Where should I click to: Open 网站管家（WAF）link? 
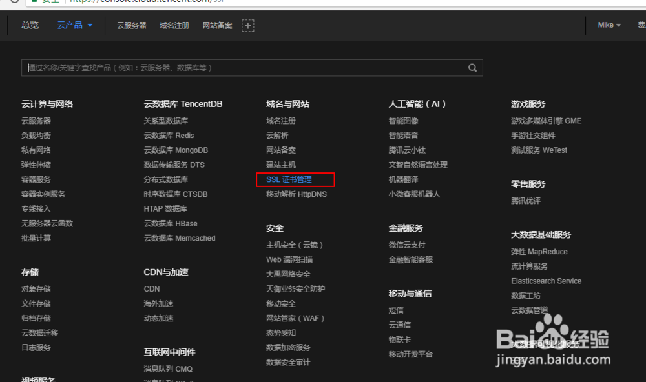[x=295, y=318]
